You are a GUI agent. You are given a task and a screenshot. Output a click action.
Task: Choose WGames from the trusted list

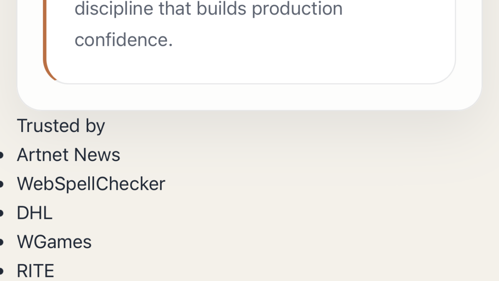pyautogui.click(x=54, y=242)
